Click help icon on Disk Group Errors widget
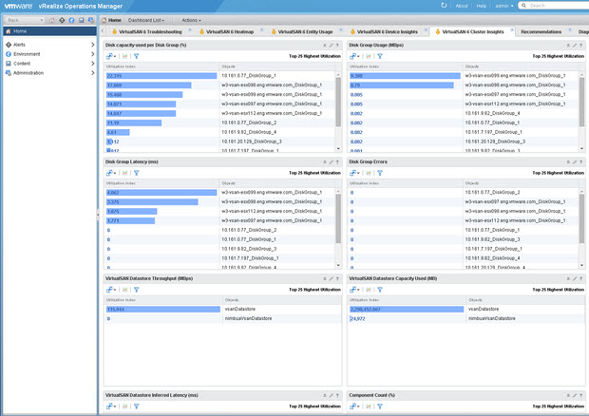589x416 pixels. click(580, 162)
